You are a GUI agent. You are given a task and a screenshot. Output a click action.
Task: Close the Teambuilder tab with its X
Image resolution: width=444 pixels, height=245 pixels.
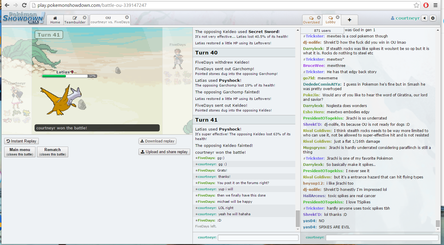coord(85,18)
